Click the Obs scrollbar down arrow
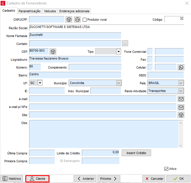The height and width of the screenshot is (183, 191). 181,145
